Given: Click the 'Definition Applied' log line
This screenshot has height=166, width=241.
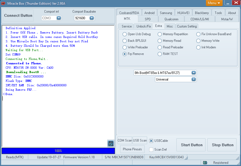Looking at the screenshot, I should coord(21,28).
